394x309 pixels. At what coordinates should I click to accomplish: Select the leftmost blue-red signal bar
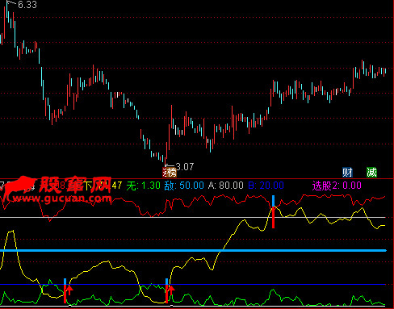coord(65,291)
